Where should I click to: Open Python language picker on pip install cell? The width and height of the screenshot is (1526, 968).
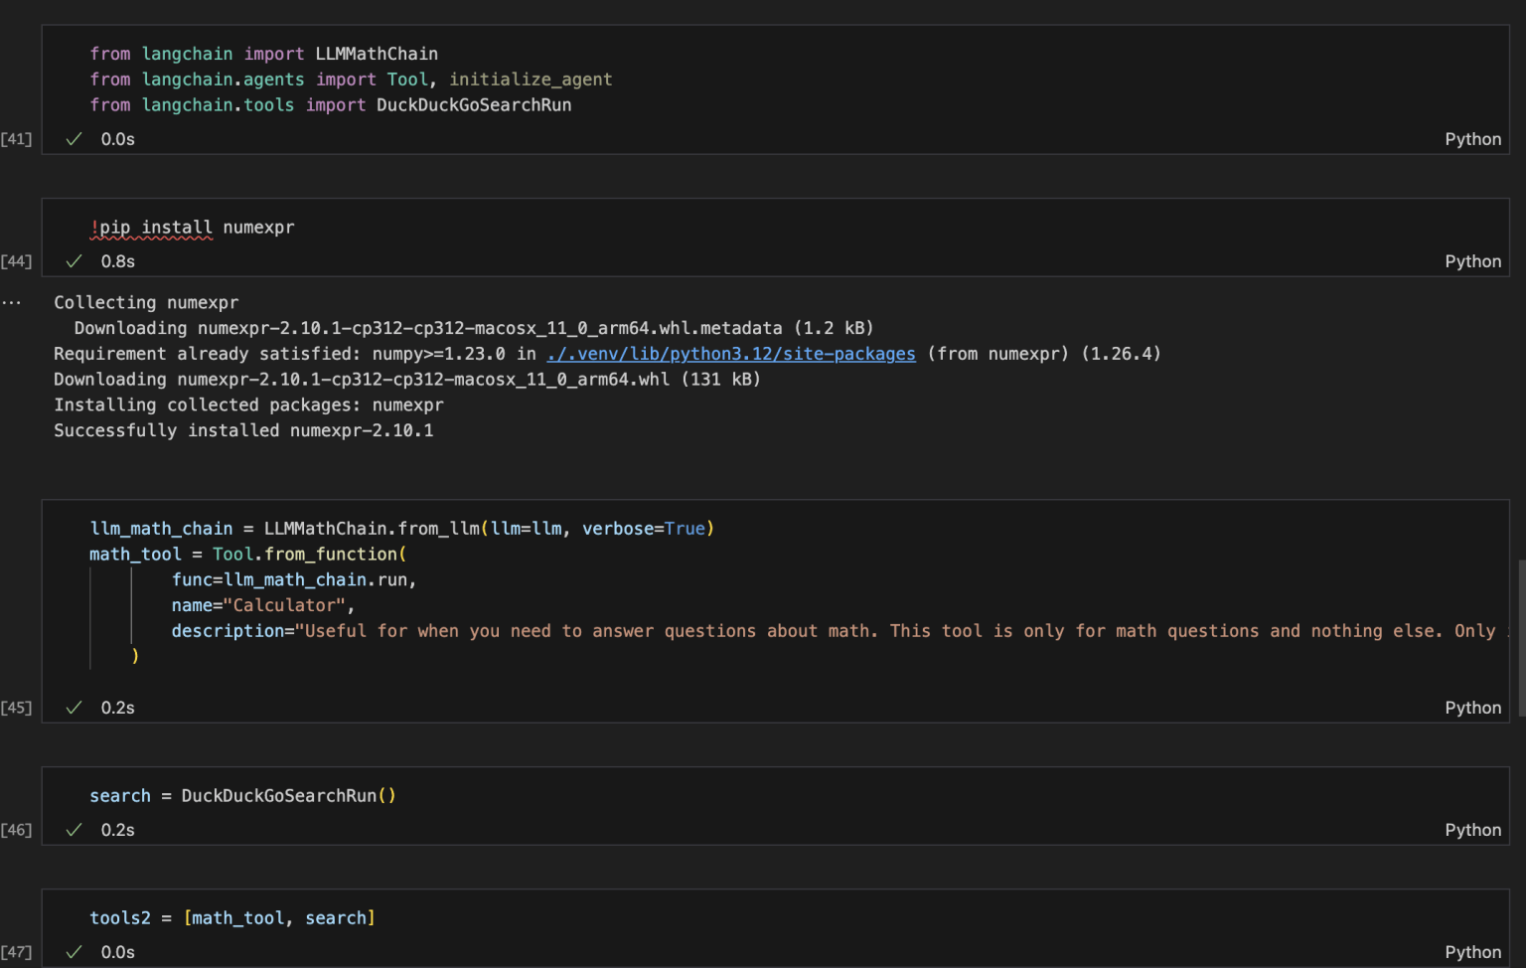1472,261
